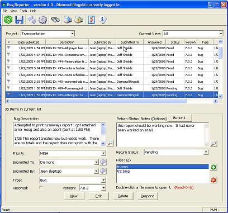Select the row with BUG ID: 494
The height and width of the screenshot is (213, 228).
click(112, 61)
